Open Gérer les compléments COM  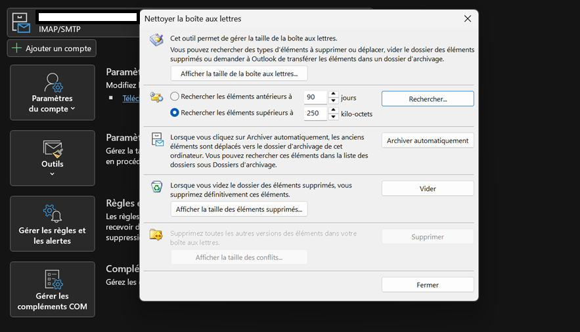[53, 289]
